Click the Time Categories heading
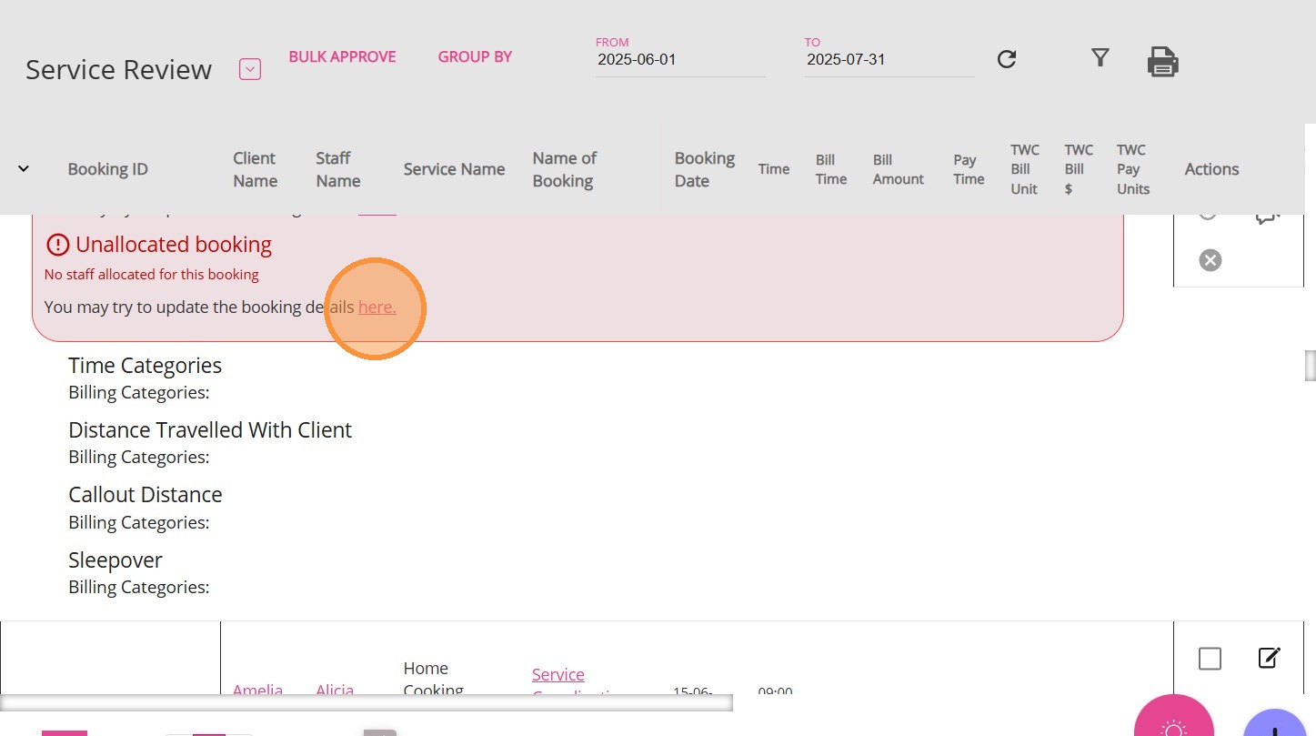 [x=145, y=366]
